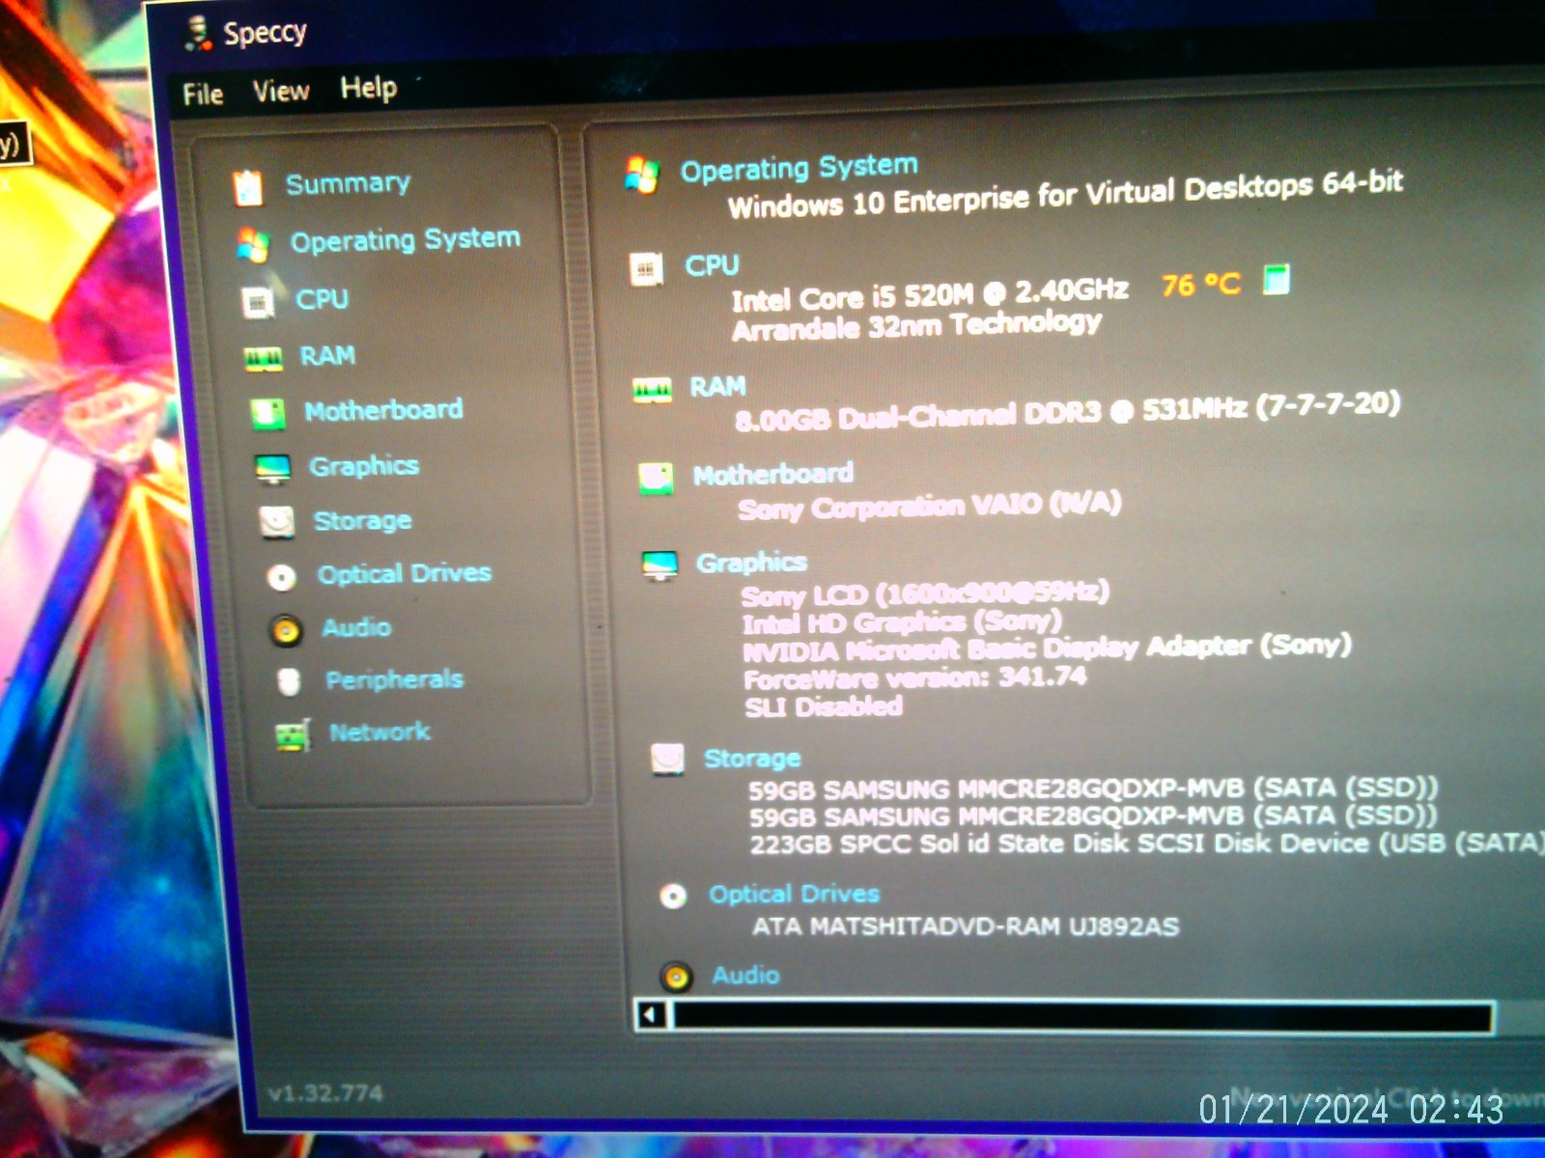Select the CPU chip icon in sidebar
The width and height of the screenshot is (1545, 1158).
pyautogui.click(x=258, y=303)
